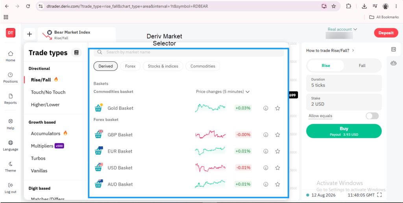The width and height of the screenshot is (403, 203).
Task: Select the GBP Basket row
Action: [188, 135]
